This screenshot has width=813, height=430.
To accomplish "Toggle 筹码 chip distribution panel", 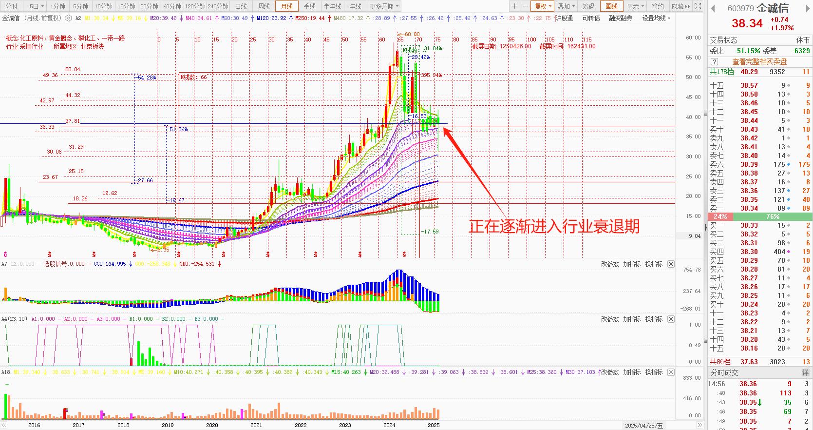I will [588, 6].
